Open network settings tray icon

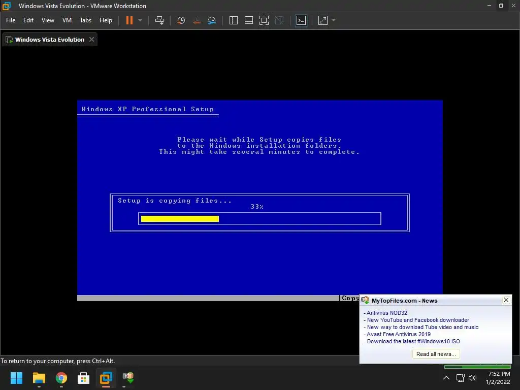tap(460, 378)
